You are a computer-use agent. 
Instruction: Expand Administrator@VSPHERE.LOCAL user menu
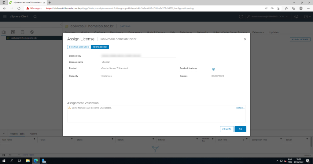(267, 16)
